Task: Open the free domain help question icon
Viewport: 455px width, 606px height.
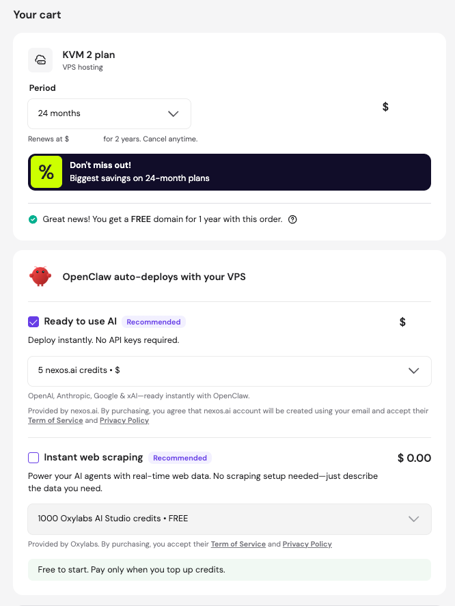Action: pos(292,219)
